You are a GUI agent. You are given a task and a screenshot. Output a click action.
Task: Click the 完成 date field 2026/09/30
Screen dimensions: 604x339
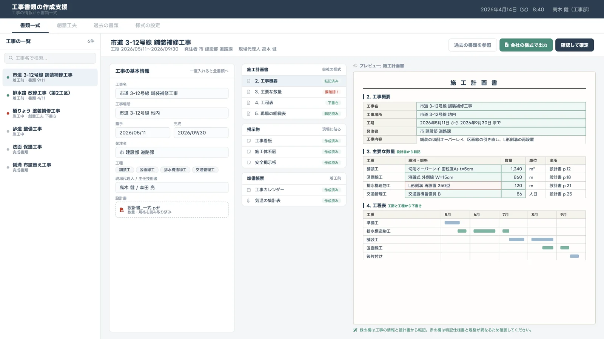201,133
